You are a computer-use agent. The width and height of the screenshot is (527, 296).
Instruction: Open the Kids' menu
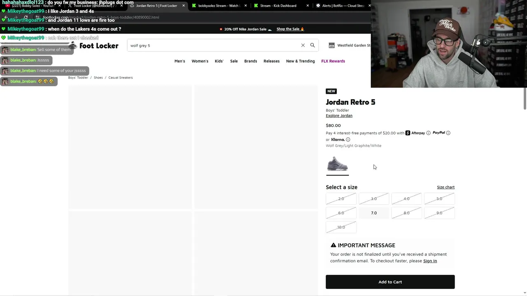point(219,61)
